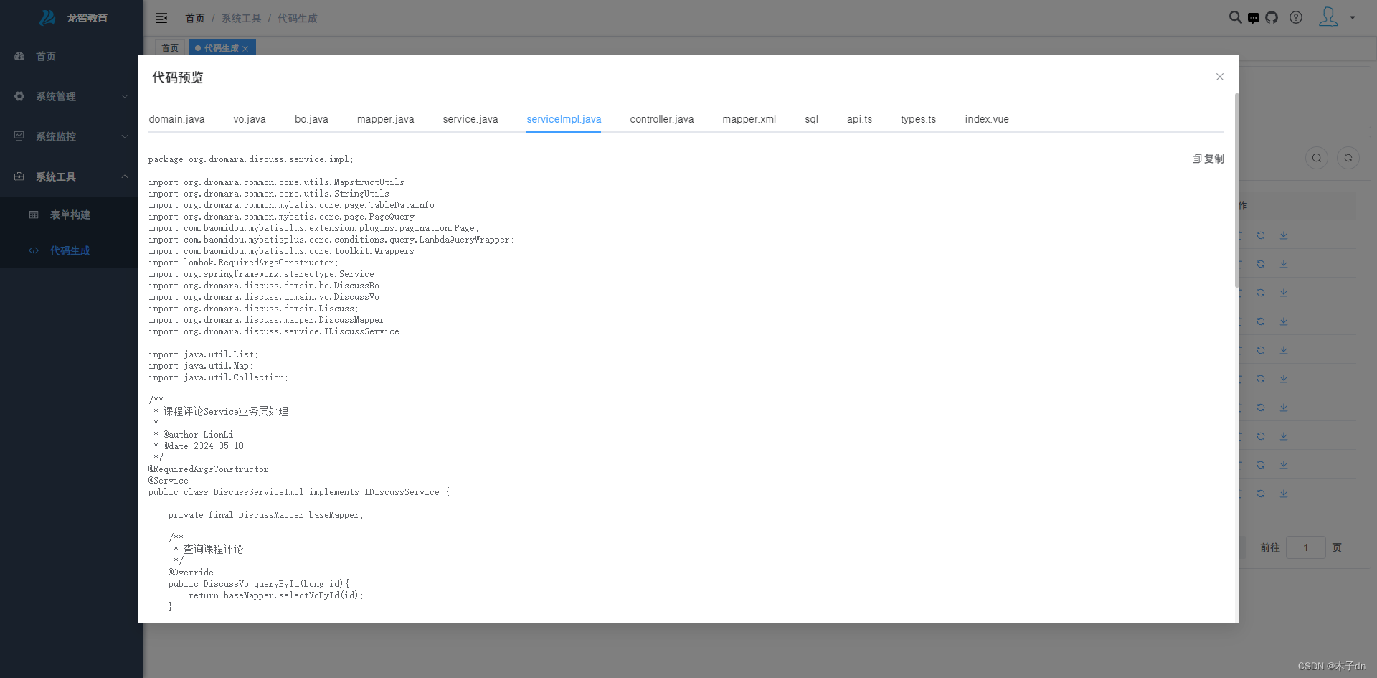Click the 代码预览 dialog title
Screen dimensions: 1377x678
coord(177,77)
